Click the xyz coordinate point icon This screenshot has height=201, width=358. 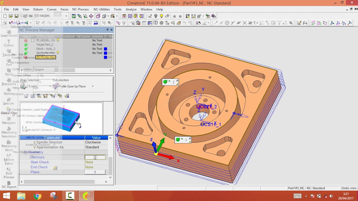pos(279,23)
